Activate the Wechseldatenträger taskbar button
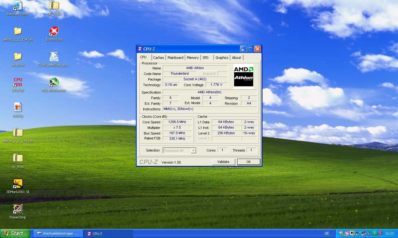 tap(58, 233)
